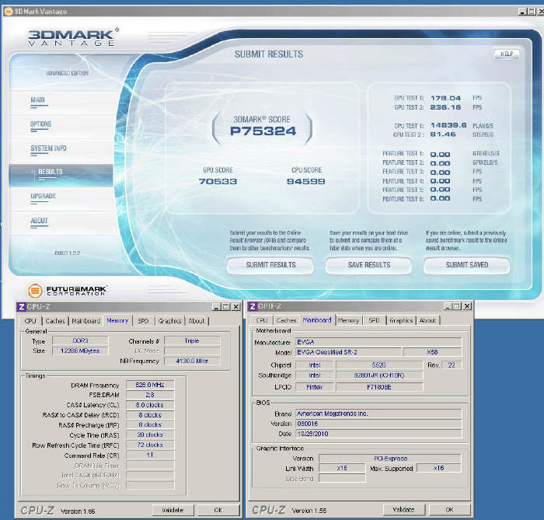The width and height of the screenshot is (544, 520).
Task: Click the 3DMark Vantage logo
Action: click(72, 37)
